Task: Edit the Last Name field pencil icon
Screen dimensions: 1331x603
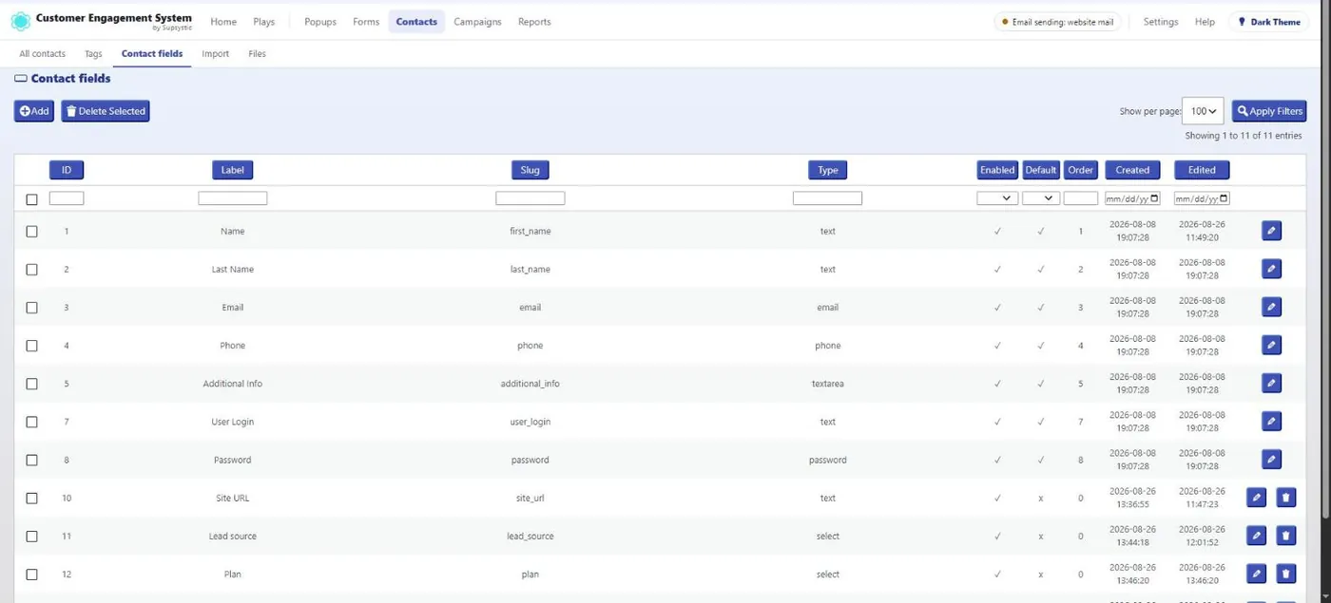Action: 1271,269
